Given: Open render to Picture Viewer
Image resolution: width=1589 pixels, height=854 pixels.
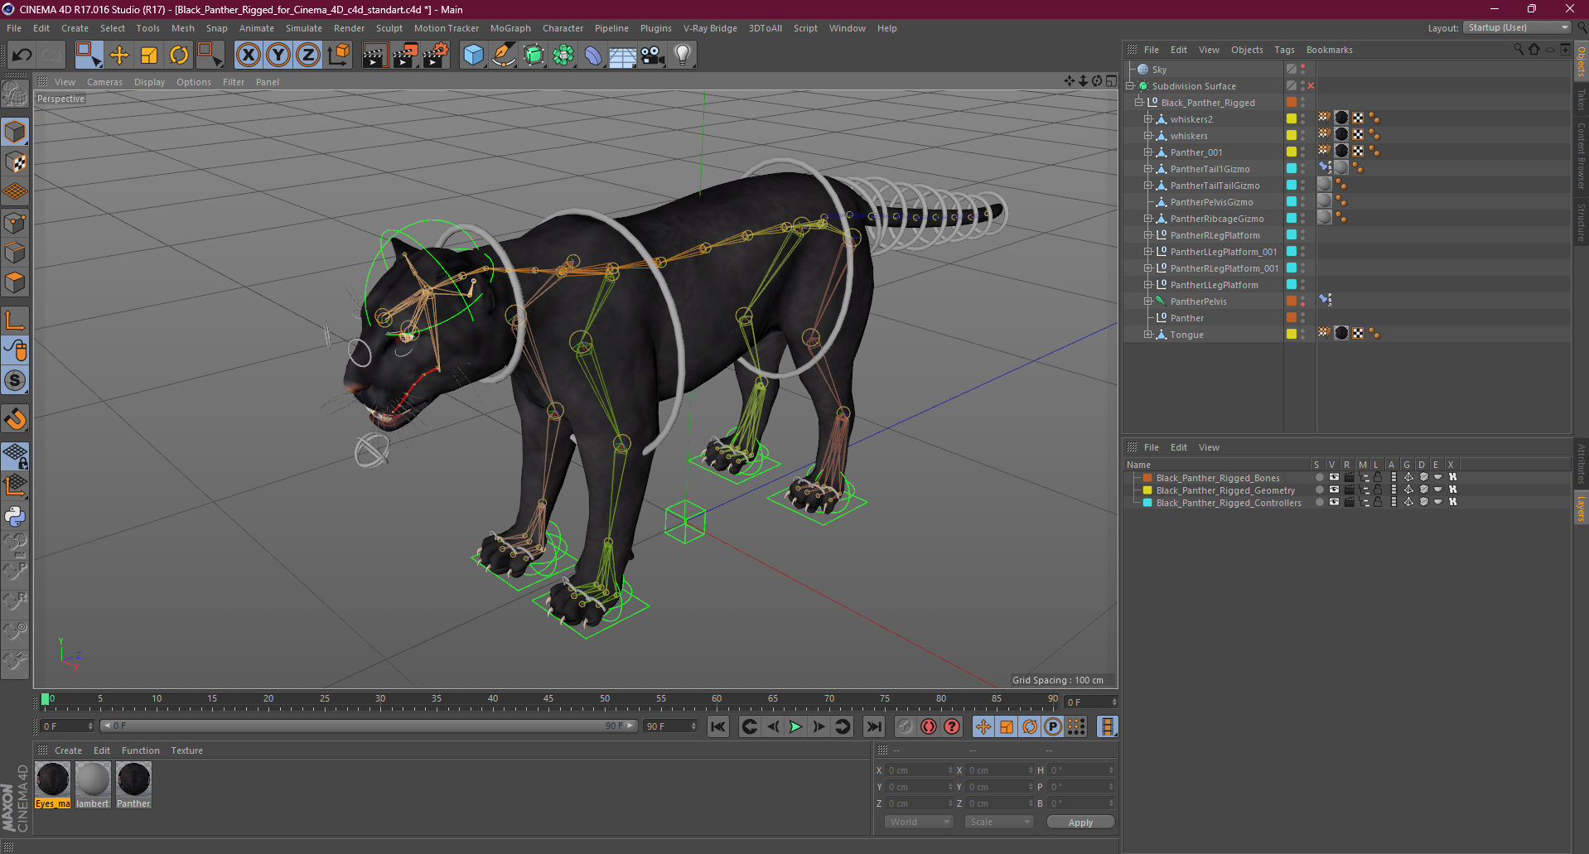Looking at the screenshot, I should pyautogui.click(x=405, y=55).
